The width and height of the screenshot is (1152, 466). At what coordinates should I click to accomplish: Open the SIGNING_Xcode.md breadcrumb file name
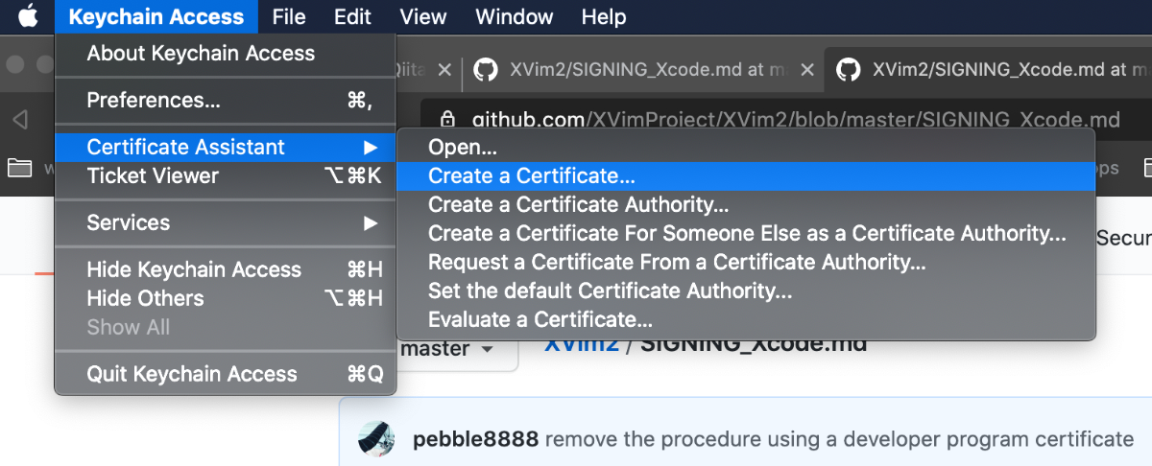click(x=754, y=345)
